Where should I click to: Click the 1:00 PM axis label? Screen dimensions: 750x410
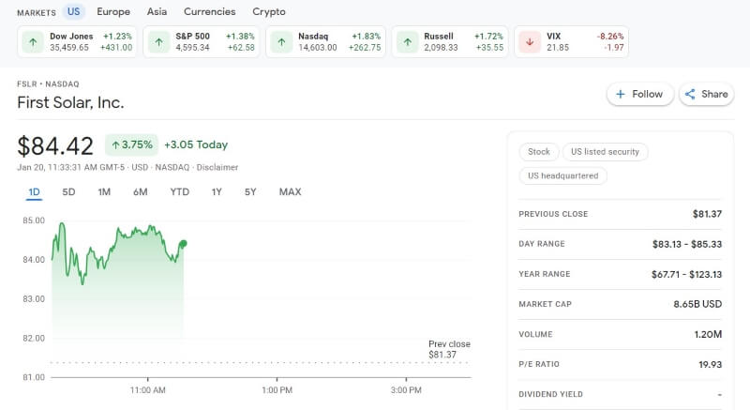(x=277, y=390)
